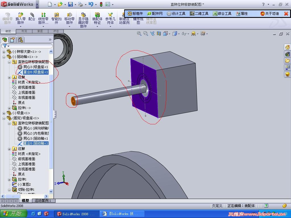Image resolution: width=291 pixels, height=218 pixels.
Task: Expand the 转移大鼓<1> tree node
Action: tap(4, 52)
